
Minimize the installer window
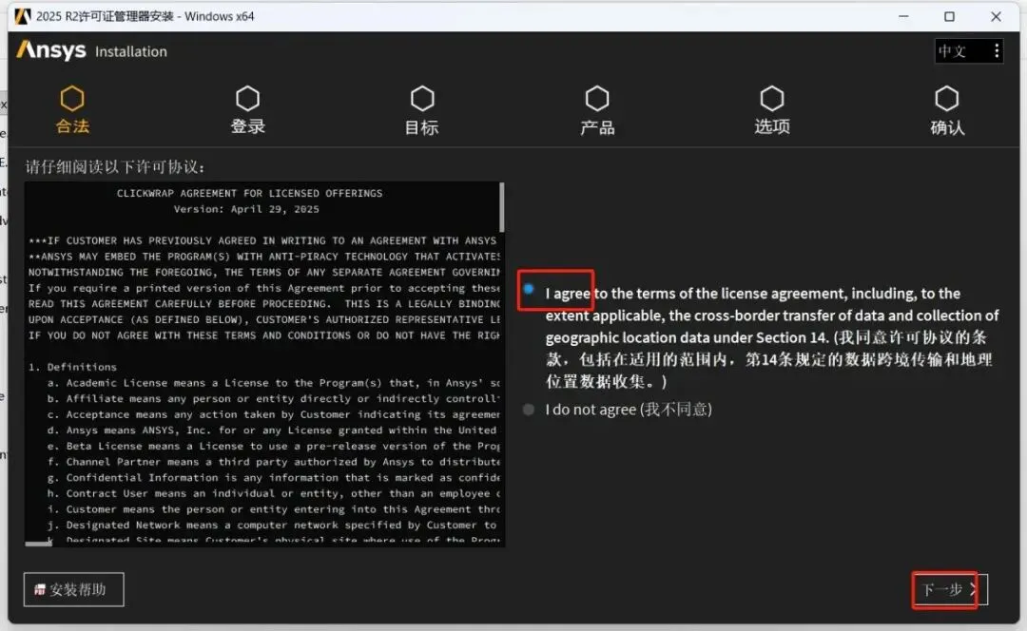[x=904, y=16]
